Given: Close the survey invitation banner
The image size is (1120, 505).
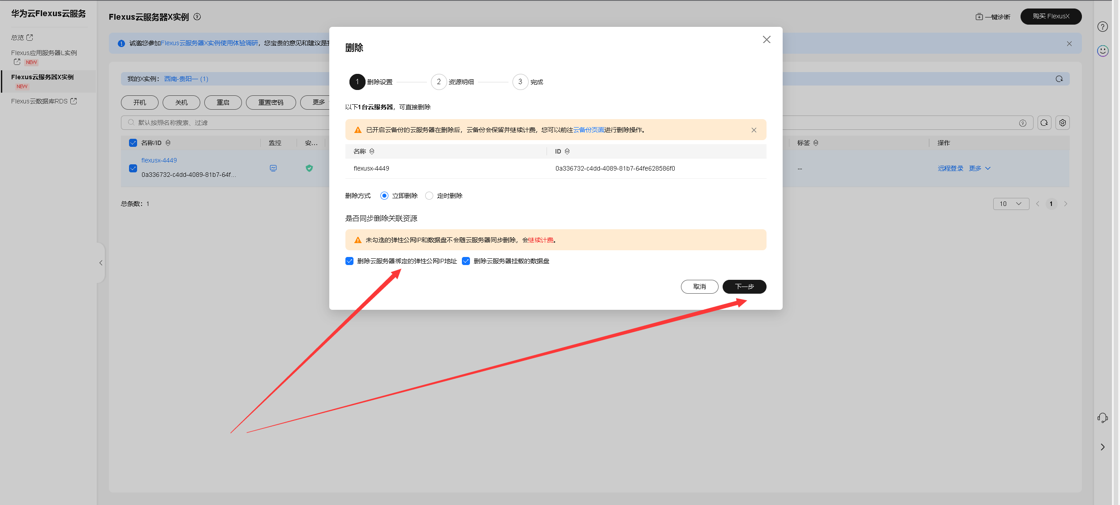Looking at the screenshot, I should 1069,43.
